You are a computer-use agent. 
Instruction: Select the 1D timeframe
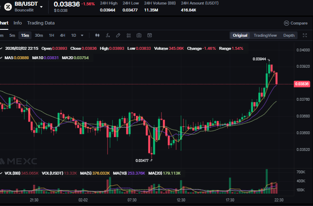point(73,35)
